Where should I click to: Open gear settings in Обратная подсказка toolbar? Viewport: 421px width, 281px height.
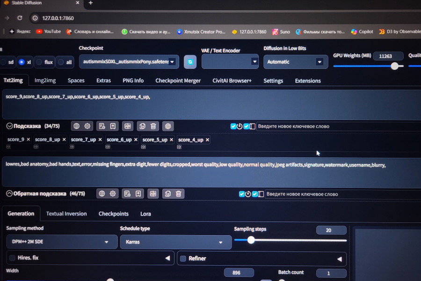(112, 193)
